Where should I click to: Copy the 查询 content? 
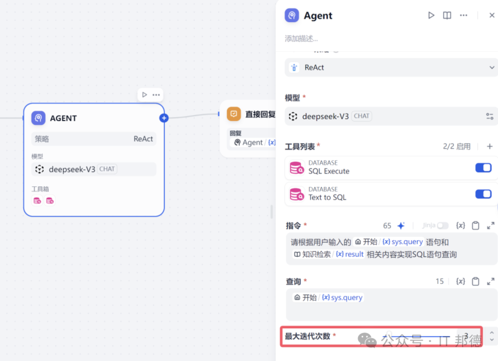(475, 281)
